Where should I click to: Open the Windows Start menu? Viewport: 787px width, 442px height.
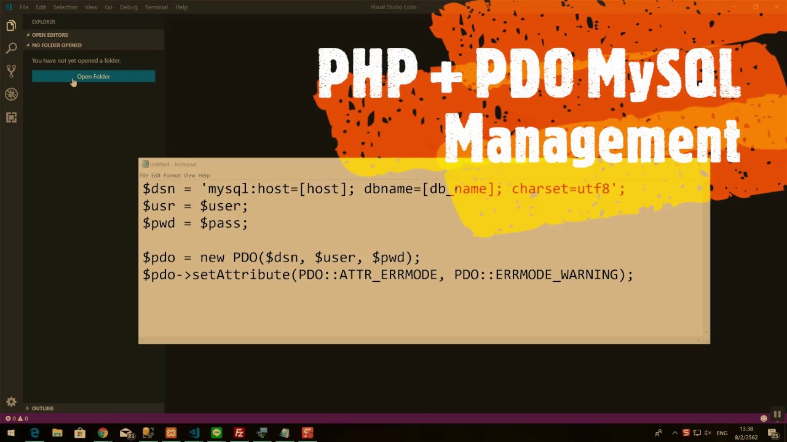pos(11,433)
